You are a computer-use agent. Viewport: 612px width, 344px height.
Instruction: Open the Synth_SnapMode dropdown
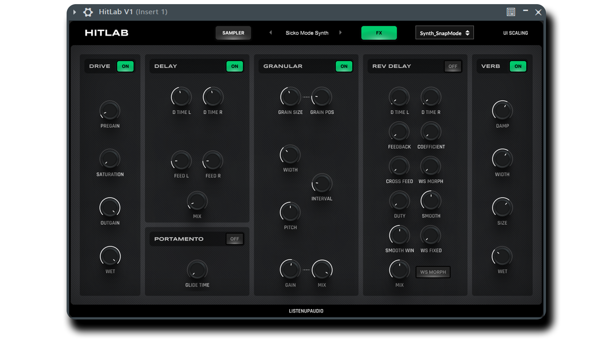point(444,33)
